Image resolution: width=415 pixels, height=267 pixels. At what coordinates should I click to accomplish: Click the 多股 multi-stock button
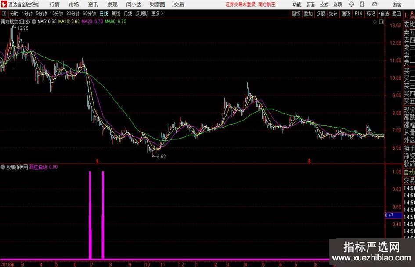(321, 14)
